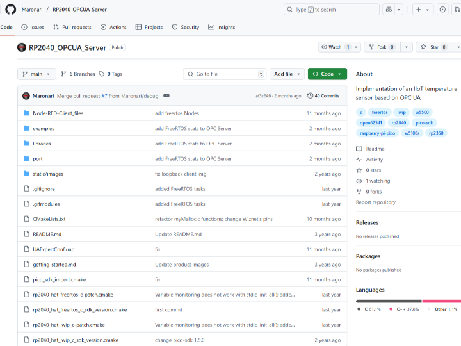
Task: Open pull request #7 link
Action: 104,96
